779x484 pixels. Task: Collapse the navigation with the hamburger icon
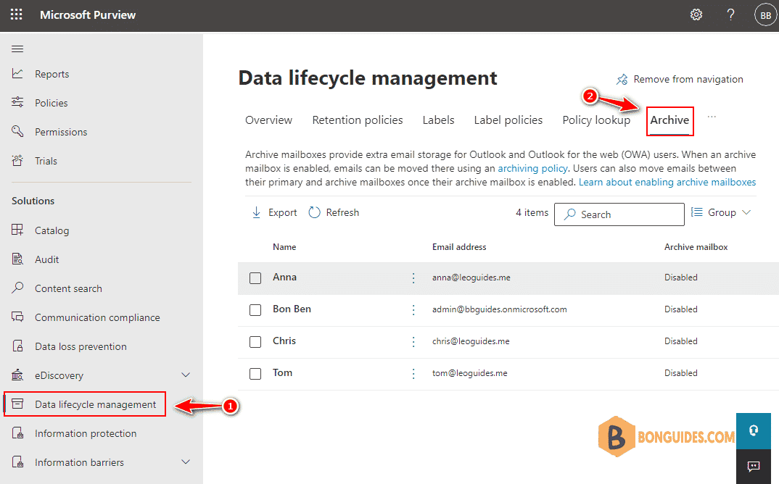[17, 49]
